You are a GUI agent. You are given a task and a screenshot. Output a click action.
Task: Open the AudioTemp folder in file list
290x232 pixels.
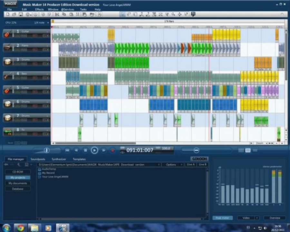coord(49,169)
